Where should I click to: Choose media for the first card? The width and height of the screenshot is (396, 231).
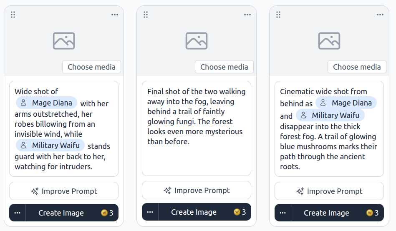coord(91,67)
